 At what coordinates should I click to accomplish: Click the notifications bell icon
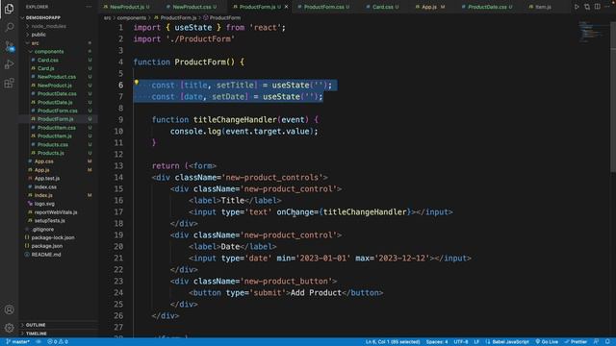(607, 342)
